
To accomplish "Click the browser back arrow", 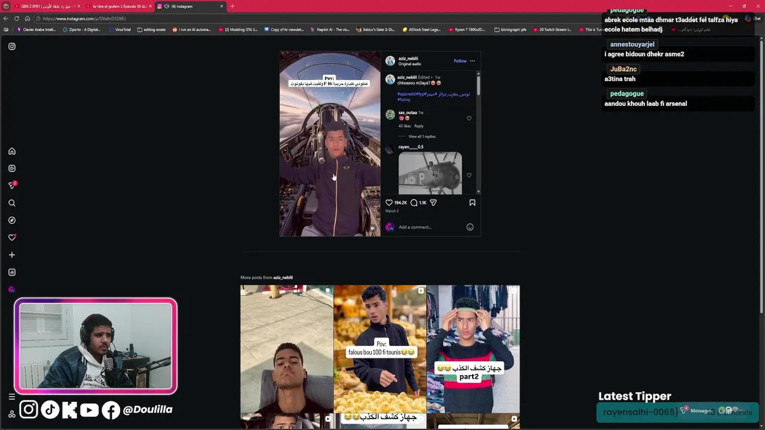I will point(6,19).
